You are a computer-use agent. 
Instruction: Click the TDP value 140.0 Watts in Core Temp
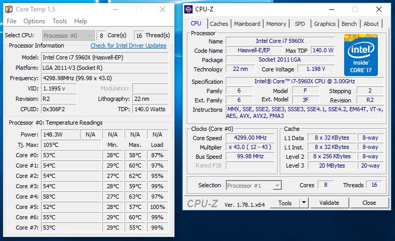coord(150,109)
